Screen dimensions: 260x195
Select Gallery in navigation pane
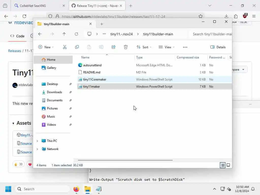click(x=53, y=68)
